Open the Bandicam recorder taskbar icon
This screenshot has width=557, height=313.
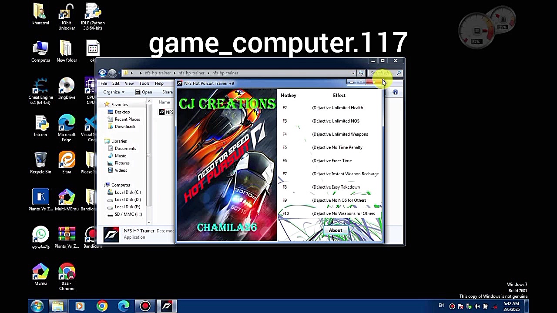click(145, 306)
